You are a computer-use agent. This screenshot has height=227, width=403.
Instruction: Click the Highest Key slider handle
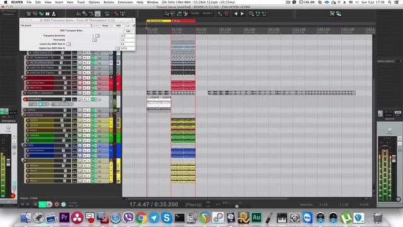[118, 48]
